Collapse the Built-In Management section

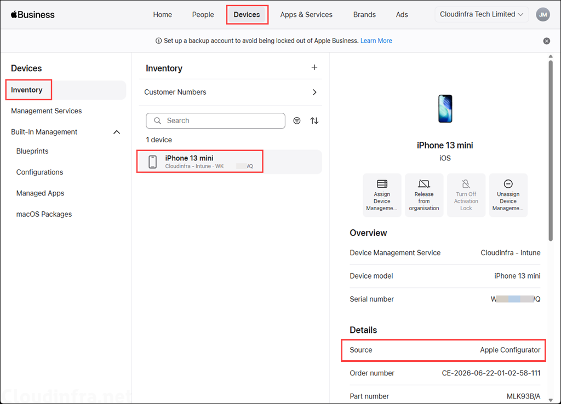coord(117,132)
